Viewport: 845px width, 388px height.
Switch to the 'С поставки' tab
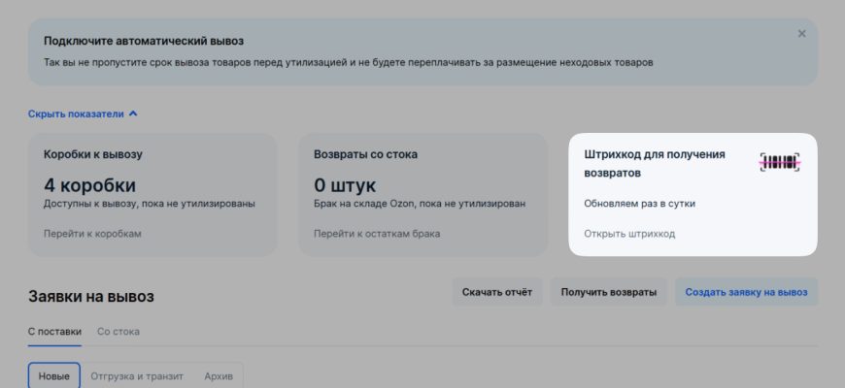click(55, 332)
